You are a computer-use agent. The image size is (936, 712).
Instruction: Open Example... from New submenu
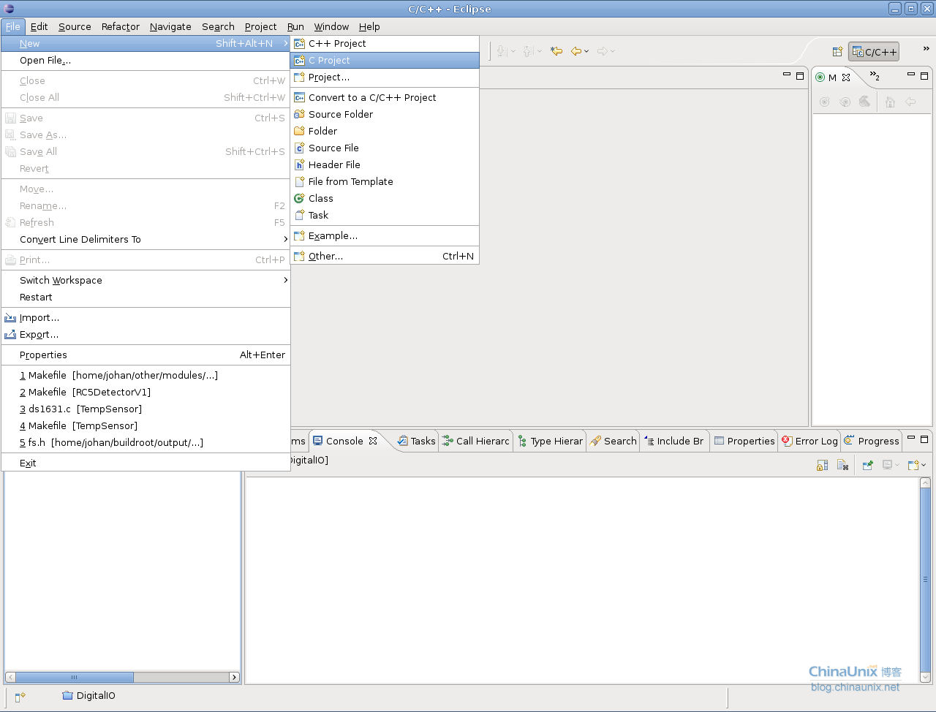(385, 235)
